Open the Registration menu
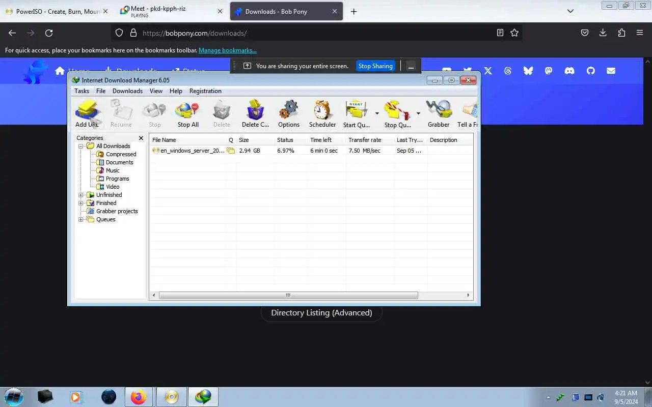Screen dimensions: 652x407 (x=205, y=91)
